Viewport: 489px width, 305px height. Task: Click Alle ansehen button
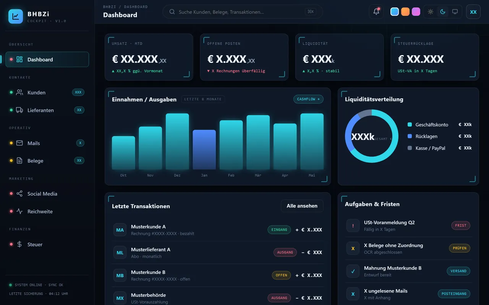tap(302, 206)
